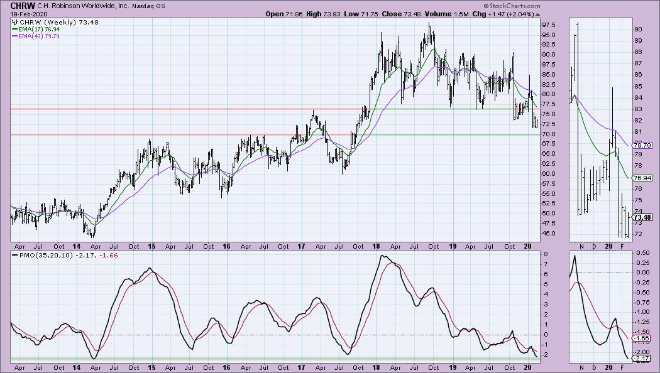Click the up-arrow triangle next to Chg
The height and width of the screenshot is (373, 660).
[537, 14]
